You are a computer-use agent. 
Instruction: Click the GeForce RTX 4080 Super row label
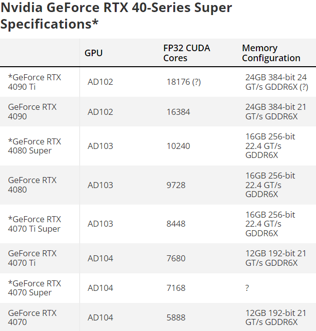click(35, 146)
